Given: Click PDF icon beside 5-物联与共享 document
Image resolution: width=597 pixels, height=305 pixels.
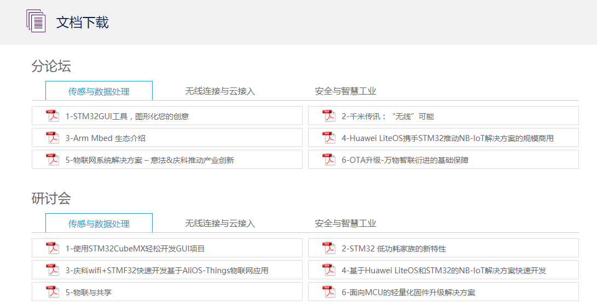Looking at the screenshot, I should pos(53,292).
